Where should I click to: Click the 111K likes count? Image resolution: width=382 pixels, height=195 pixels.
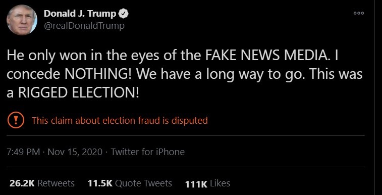click(196, 184)
